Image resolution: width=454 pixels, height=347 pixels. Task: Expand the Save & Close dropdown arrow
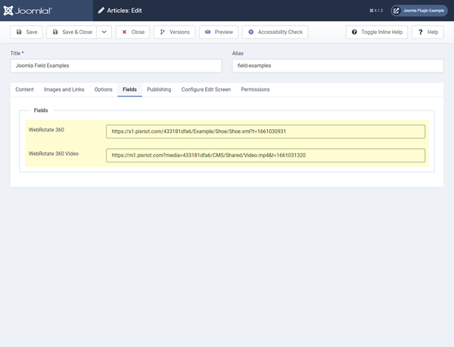pyautogui.click(x=104, y=33)
